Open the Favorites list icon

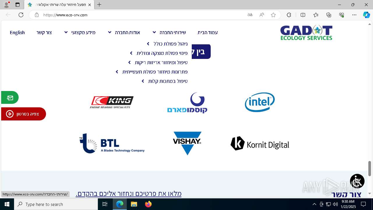pos(316,15)
